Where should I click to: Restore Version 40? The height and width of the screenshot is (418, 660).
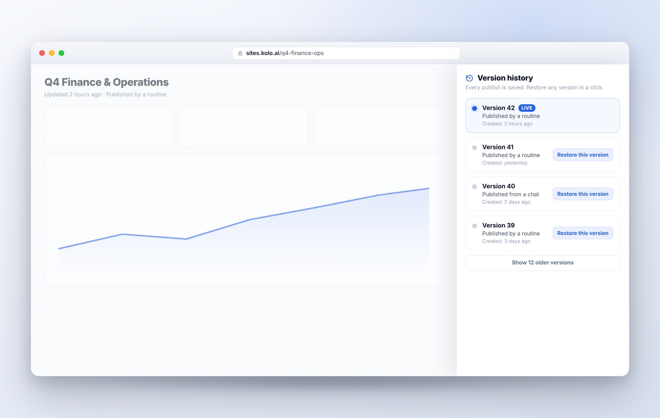click(583, 194)
